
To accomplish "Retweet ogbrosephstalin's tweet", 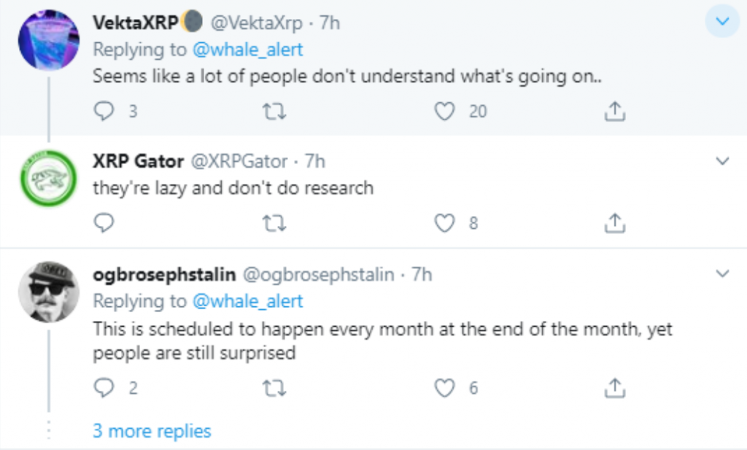I will (274, 388).
